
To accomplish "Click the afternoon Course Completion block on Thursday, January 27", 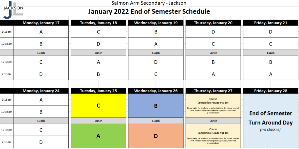I will click(213, 136).
